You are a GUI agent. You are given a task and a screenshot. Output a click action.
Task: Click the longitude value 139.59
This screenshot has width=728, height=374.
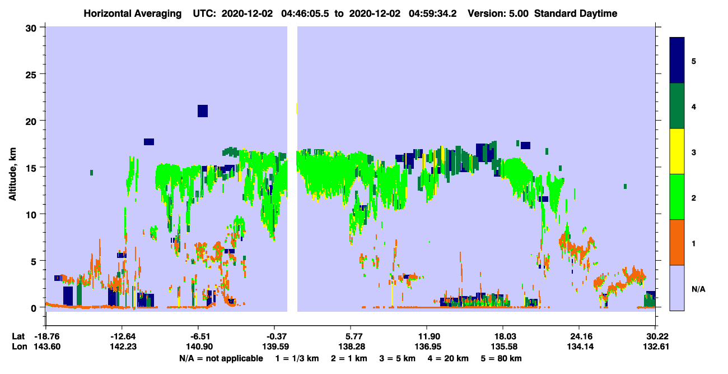coord(274,347)
